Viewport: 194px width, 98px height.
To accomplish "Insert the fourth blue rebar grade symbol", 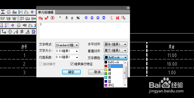I will click(x=104, y=18).
